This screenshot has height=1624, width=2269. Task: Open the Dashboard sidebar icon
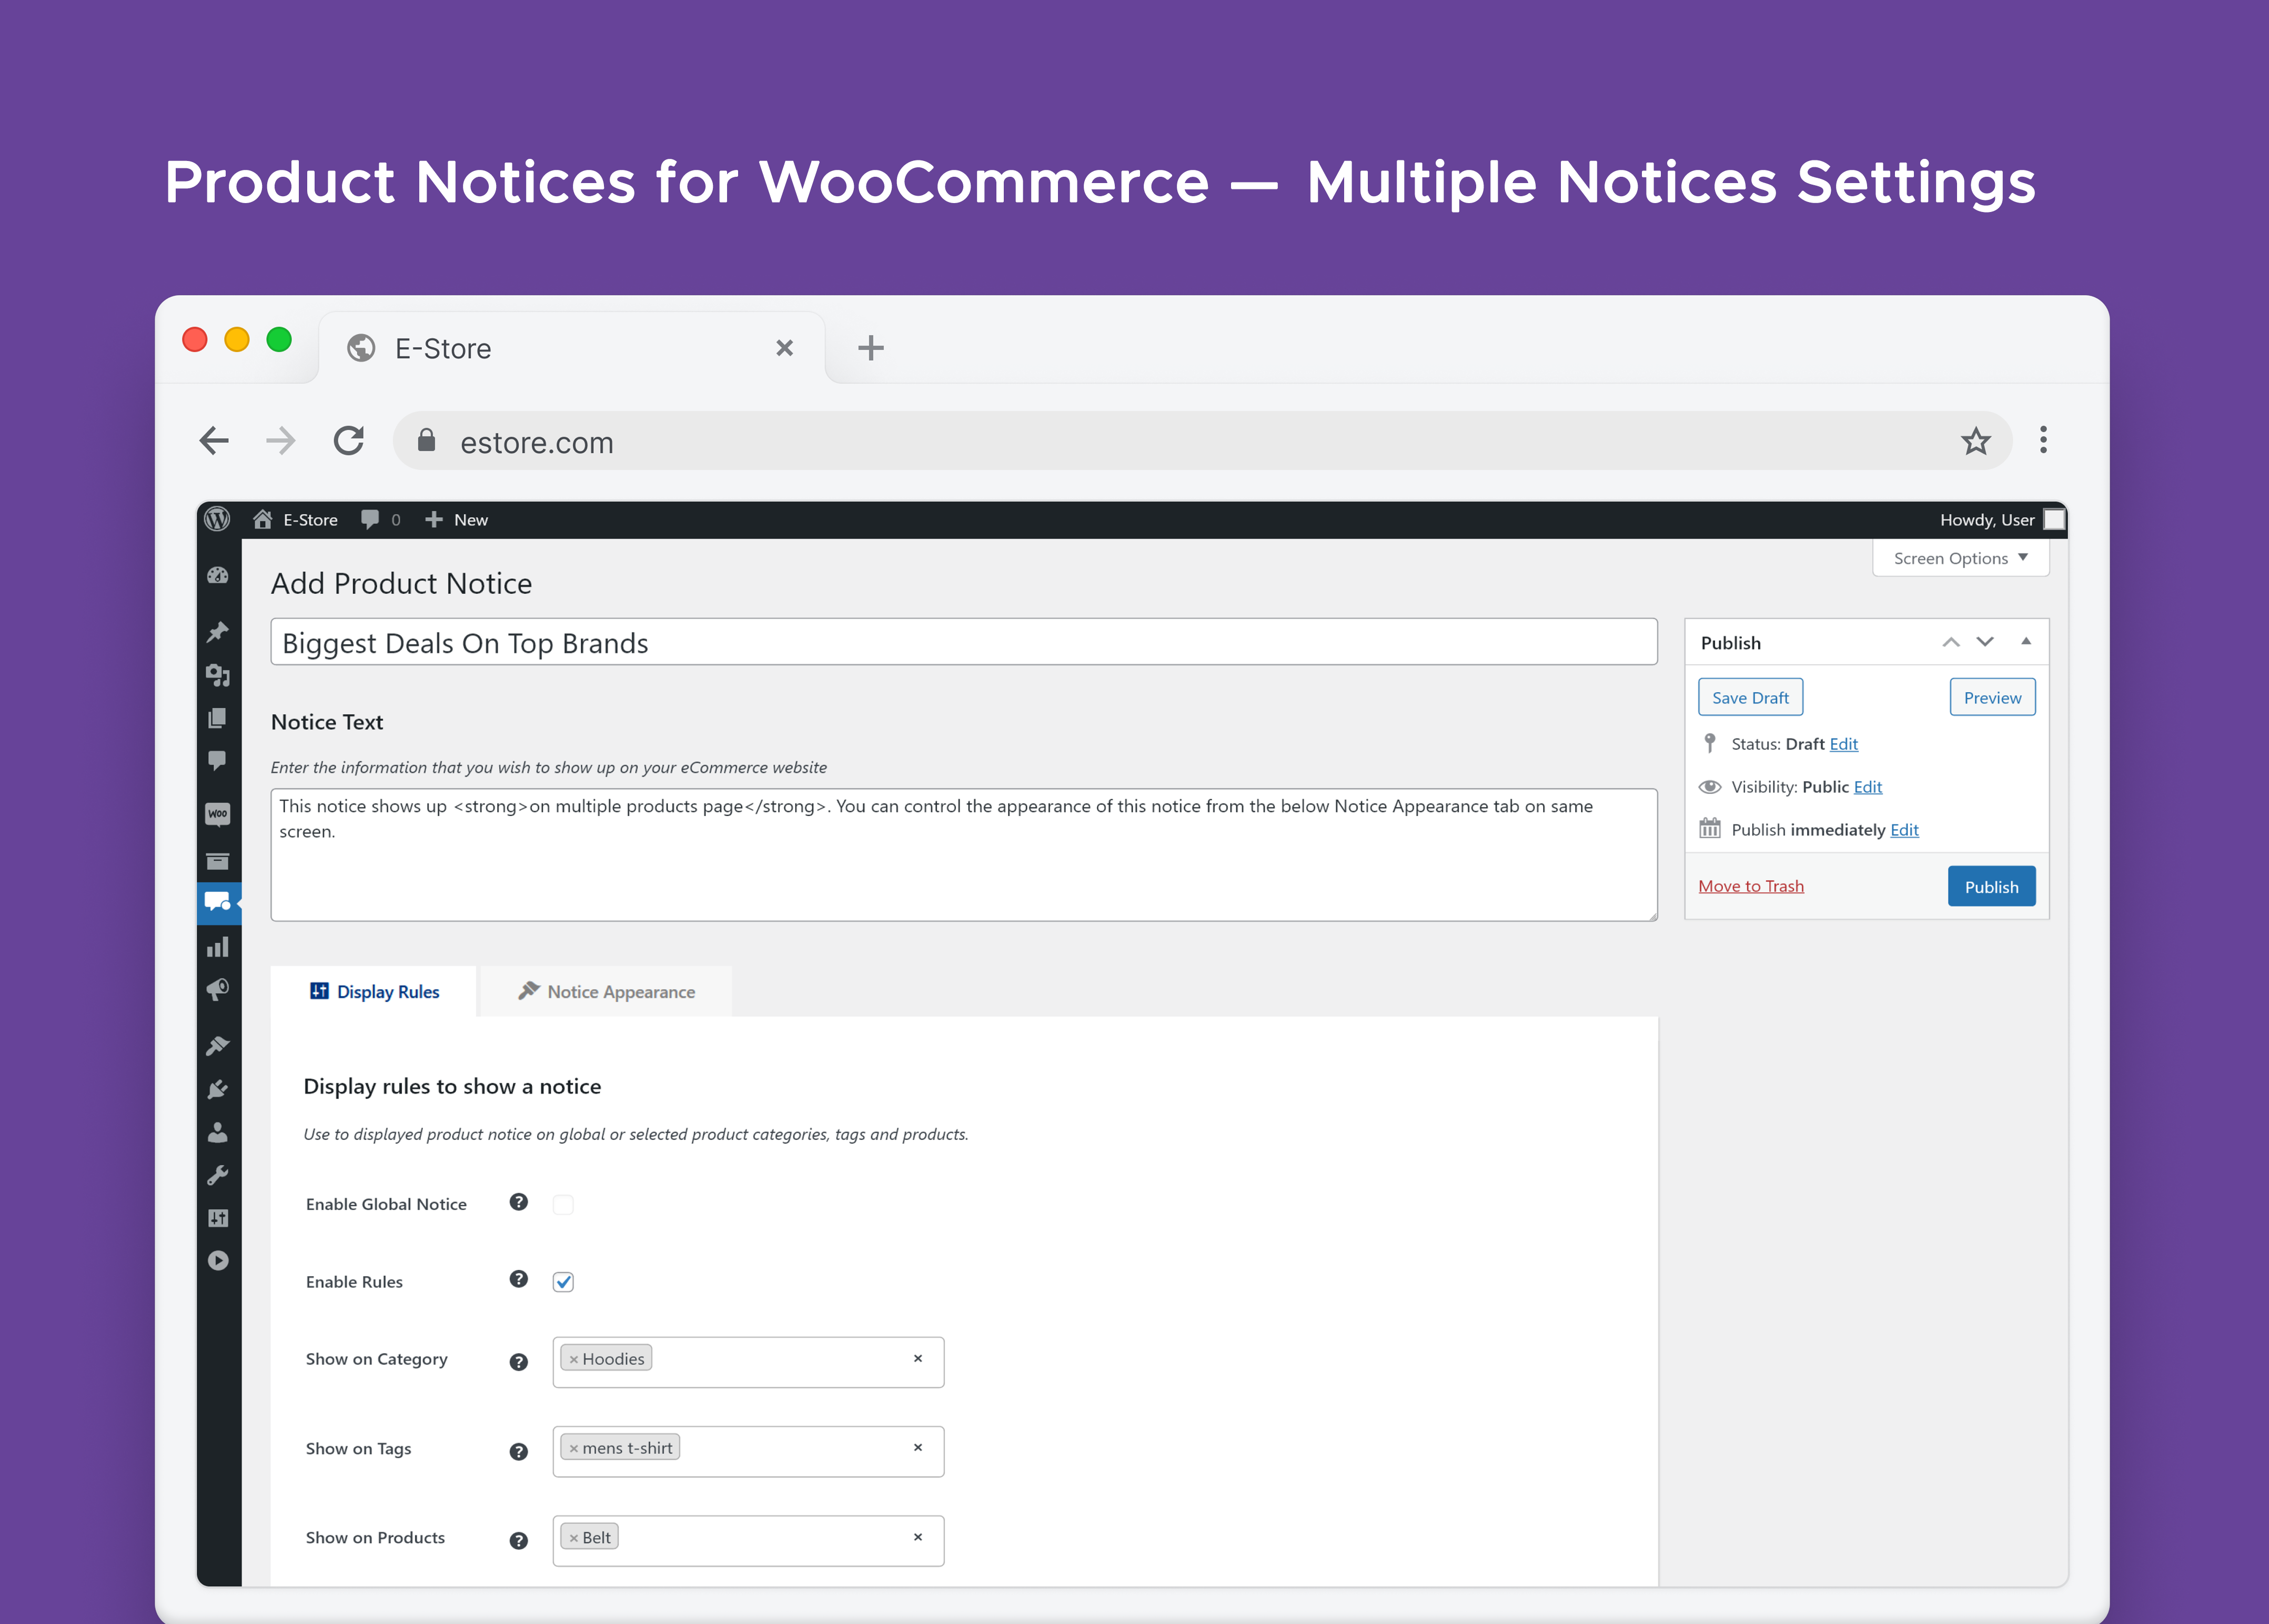click(x=218, y=575)
